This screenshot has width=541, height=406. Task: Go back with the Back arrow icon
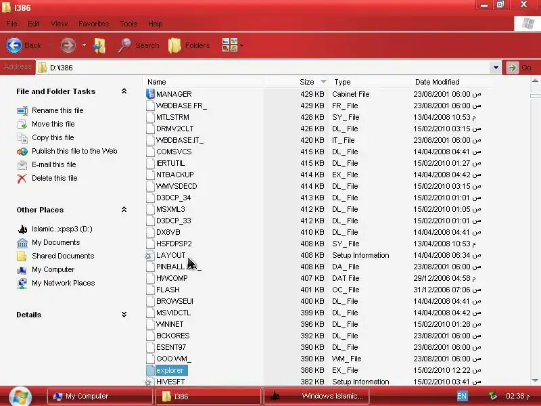[x=14, y=45]
